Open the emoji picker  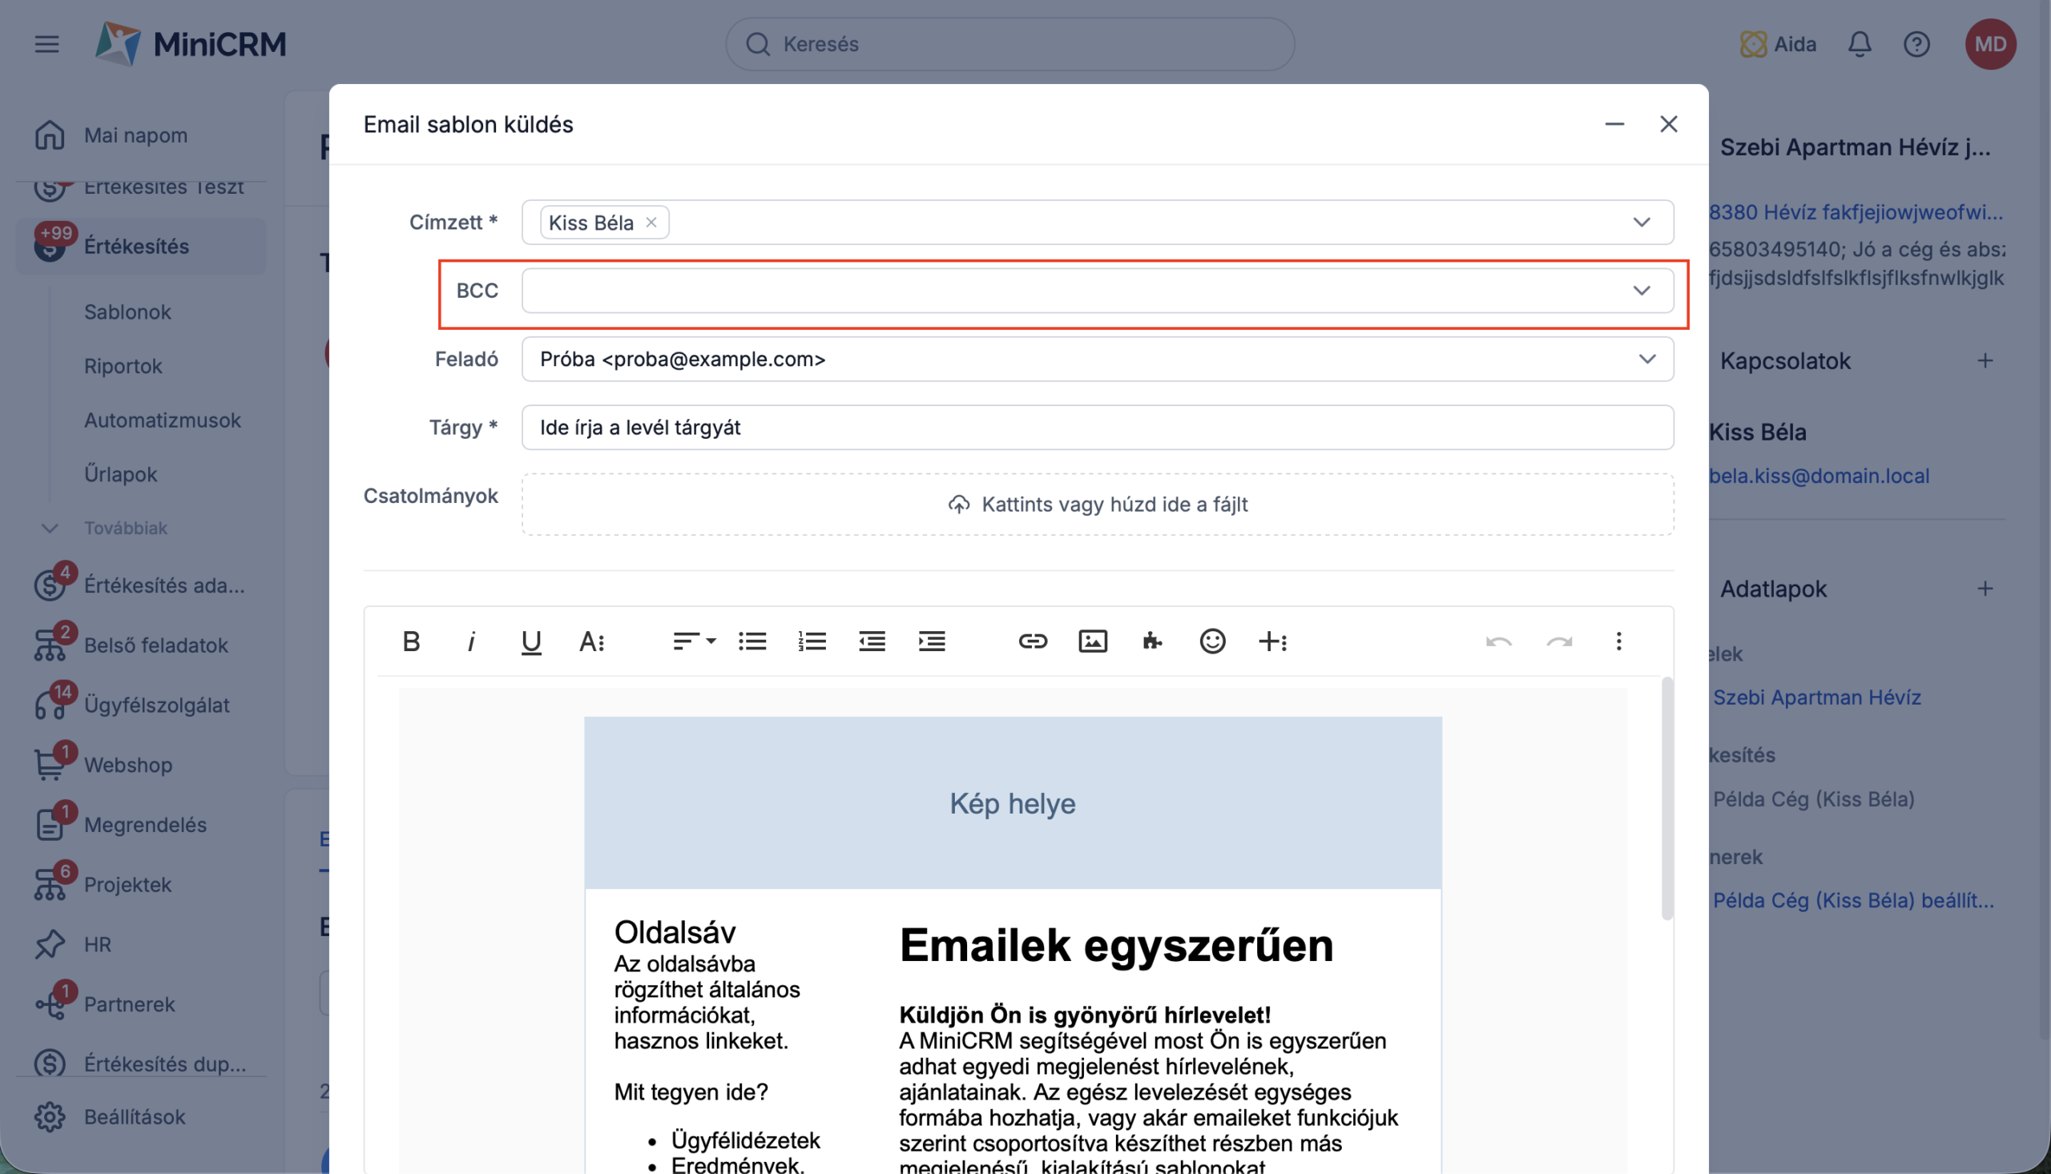point(1212,641)
